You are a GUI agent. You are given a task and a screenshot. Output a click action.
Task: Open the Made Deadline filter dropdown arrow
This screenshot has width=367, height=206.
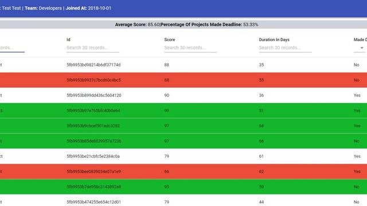[x=362, y=48]
